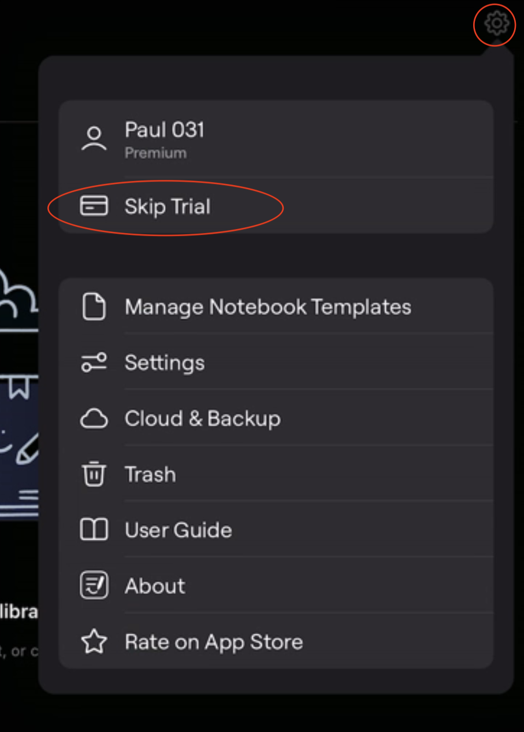Open the Settings menu entry

165,363
